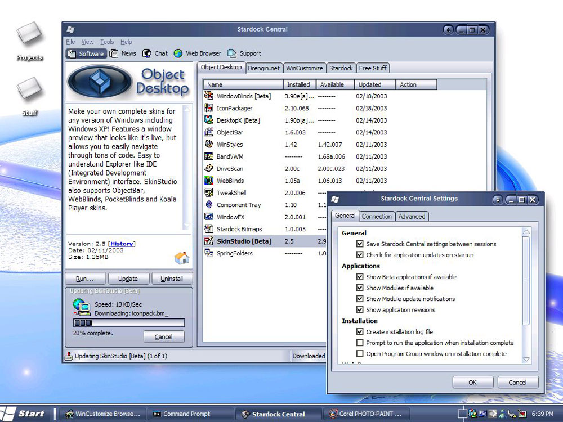Select the Component Tray icon
The width and height of the screenshot is (563, 422).
[x=208, y=205]
